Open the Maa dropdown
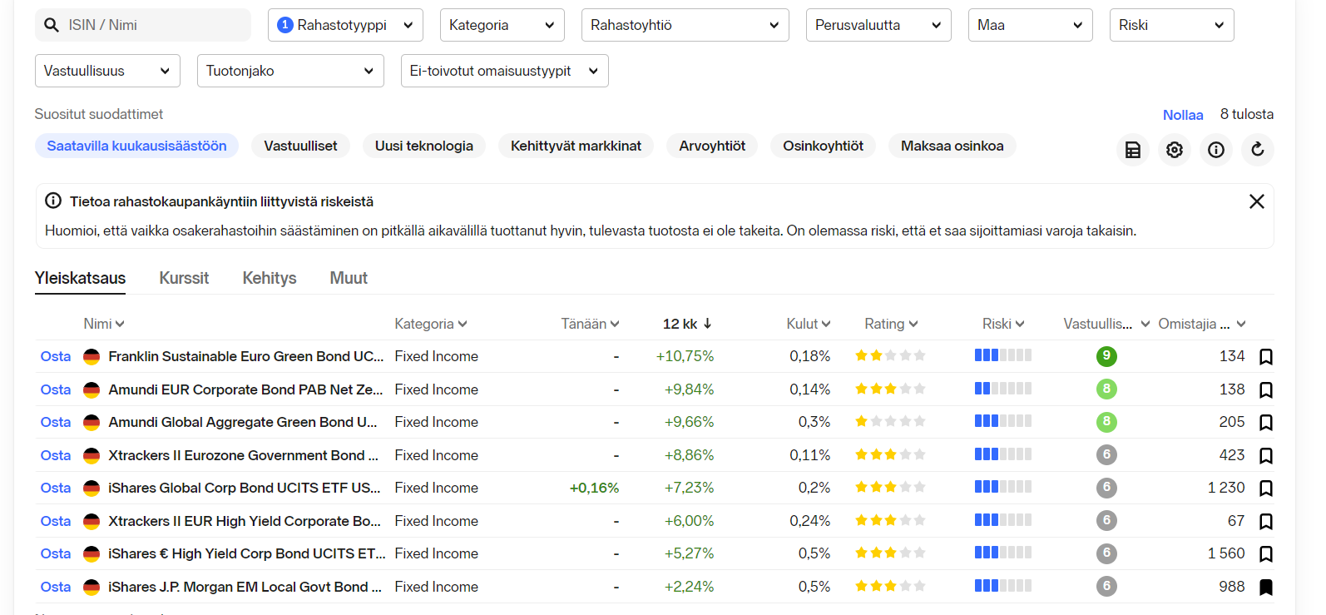 (1031, 25)
